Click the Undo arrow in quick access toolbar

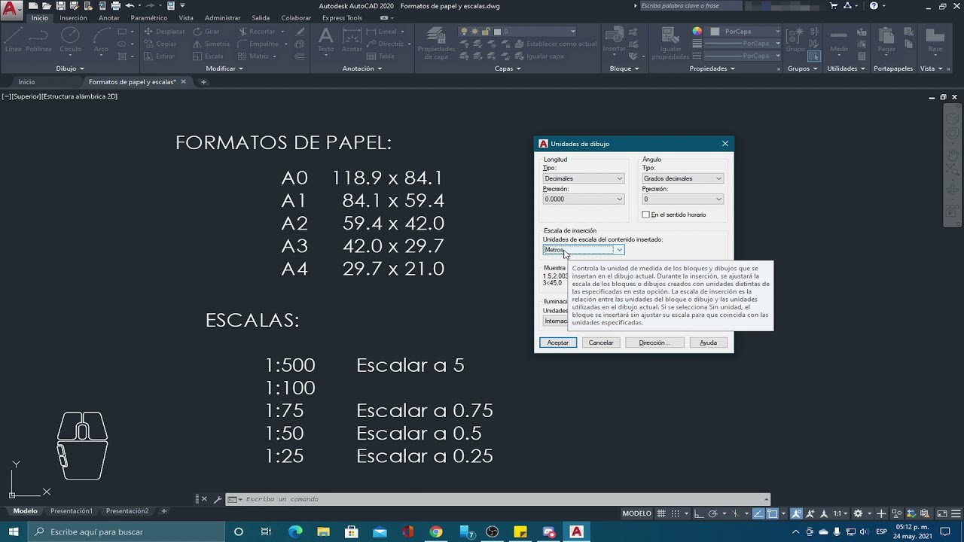pyautogui.click(x=130, y=5)
